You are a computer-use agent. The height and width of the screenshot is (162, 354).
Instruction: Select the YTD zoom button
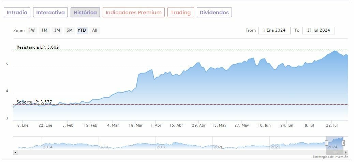[x=82, y=30]
